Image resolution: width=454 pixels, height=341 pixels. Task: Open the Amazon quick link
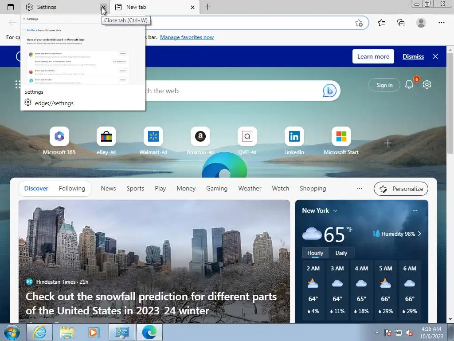point(200,141)
